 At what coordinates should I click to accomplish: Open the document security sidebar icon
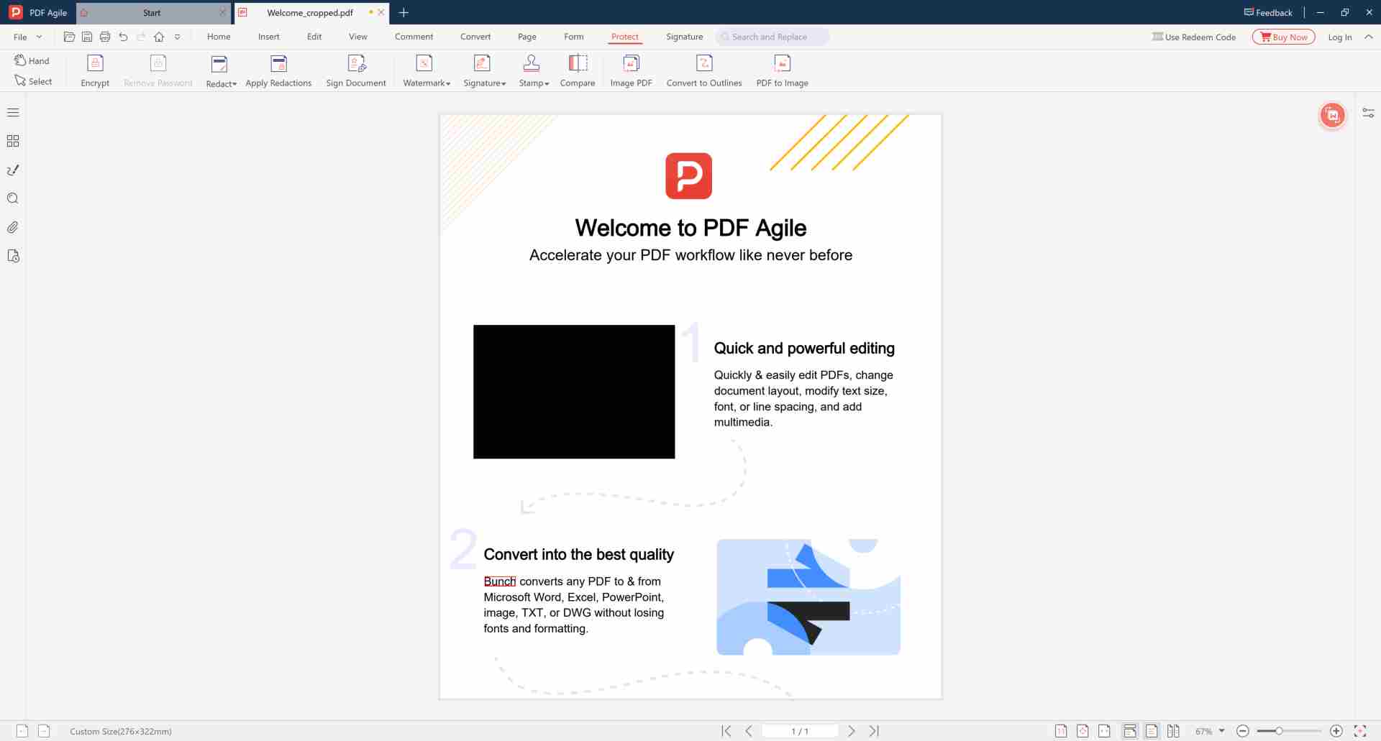click(13, 256)
